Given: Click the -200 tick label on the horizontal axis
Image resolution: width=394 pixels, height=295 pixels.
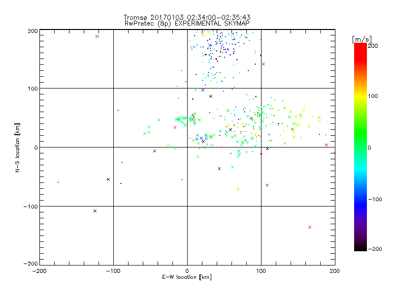Looking at the screenshot, I should tap(39, 270).
